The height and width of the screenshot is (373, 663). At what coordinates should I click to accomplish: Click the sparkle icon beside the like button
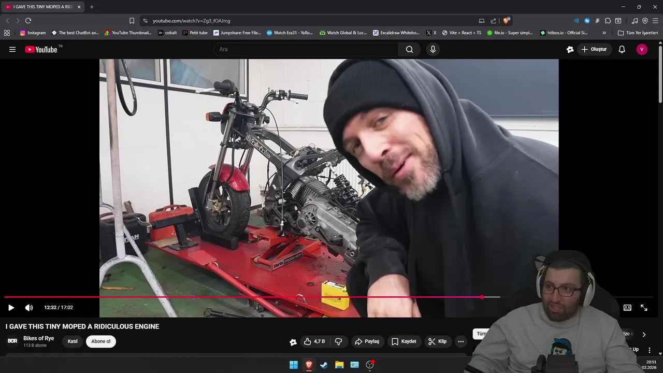pyautogui.click(x=293, y=341)
